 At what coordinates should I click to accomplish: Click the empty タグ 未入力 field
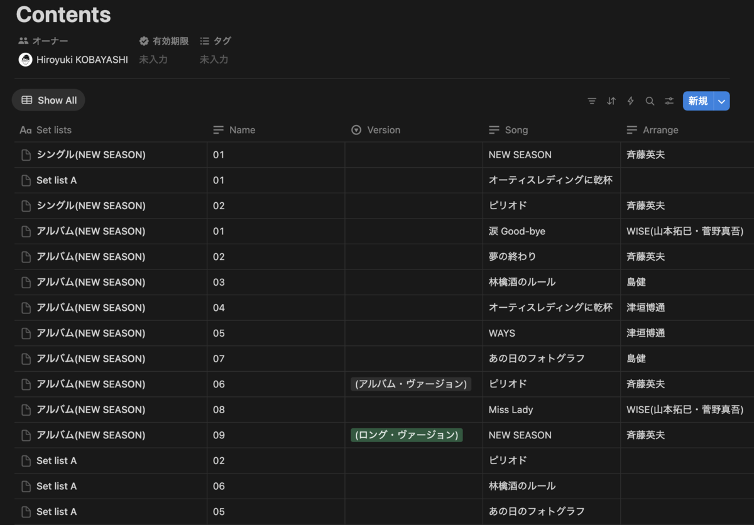[x=214, y=60]
